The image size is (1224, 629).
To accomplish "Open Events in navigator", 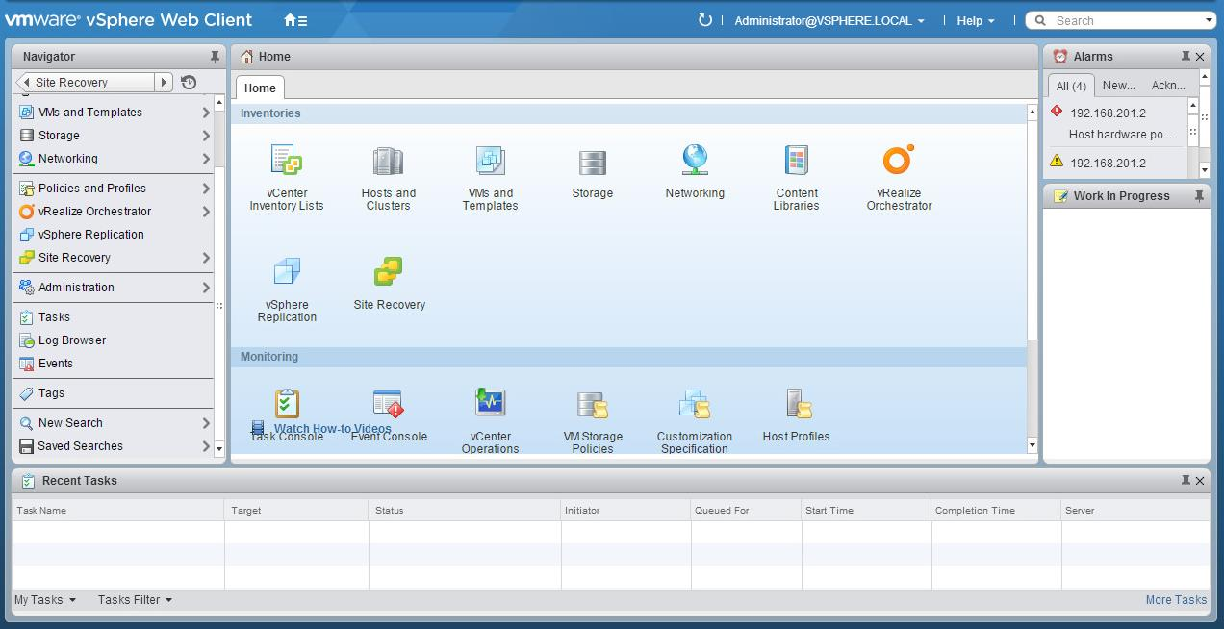I will coord(56,364).
